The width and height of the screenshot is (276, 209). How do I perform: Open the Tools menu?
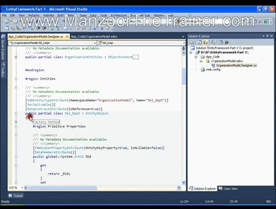click(x=104, y=15)
